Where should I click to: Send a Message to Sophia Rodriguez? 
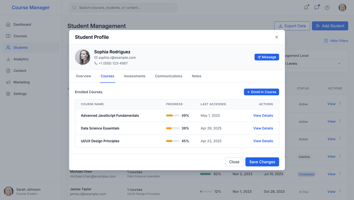coord(266,57)
